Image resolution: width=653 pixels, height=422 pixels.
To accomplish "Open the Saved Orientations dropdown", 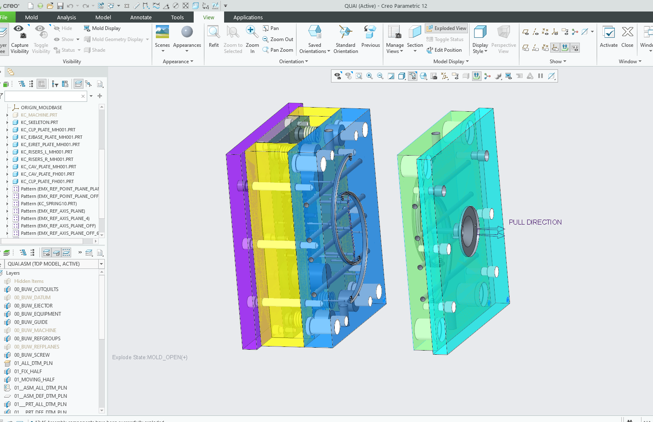I will pyautogui.click(x=315, y=51).
